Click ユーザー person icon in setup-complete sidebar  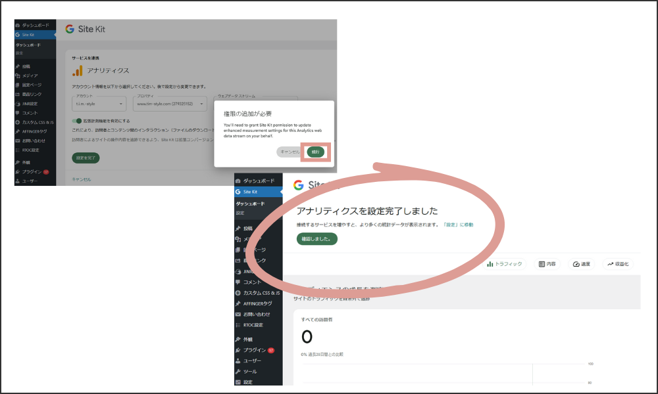click(x=238, y=361)
